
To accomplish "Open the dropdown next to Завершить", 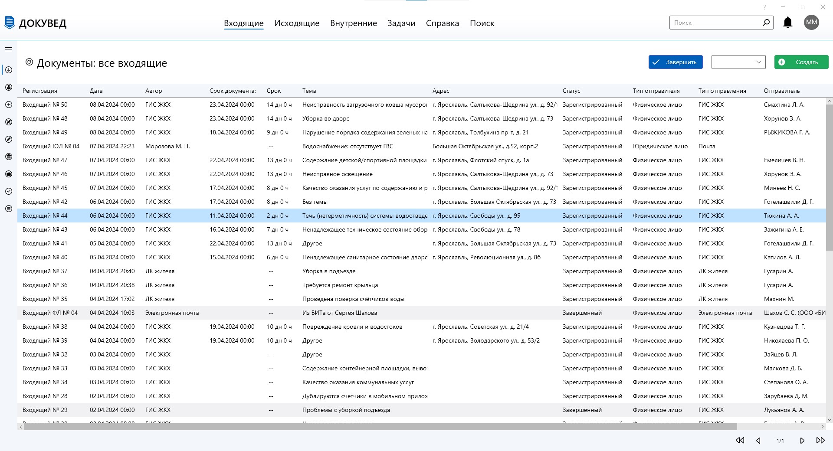I will coord(738,62).
